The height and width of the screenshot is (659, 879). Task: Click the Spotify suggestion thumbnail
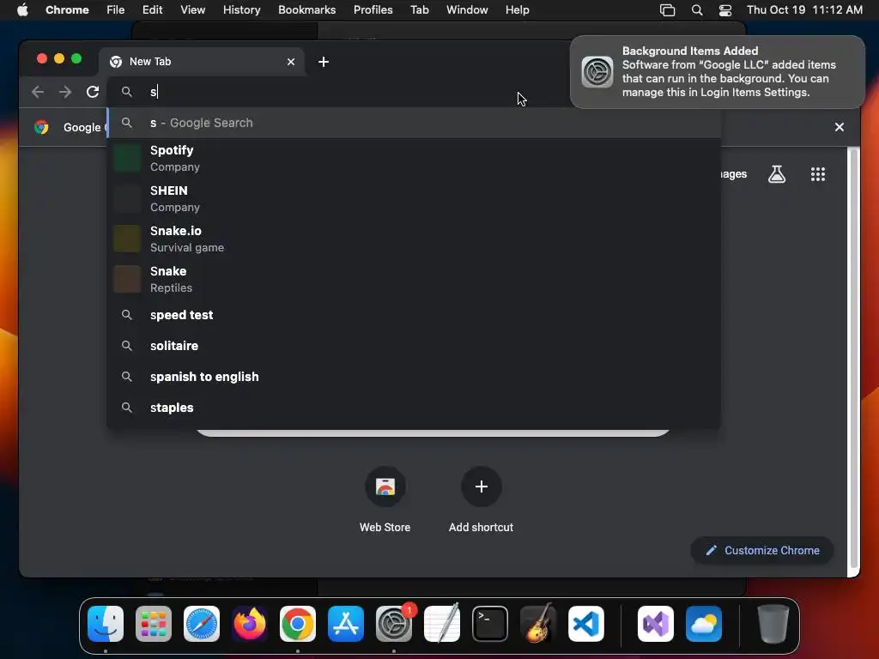tap(127, 158)
